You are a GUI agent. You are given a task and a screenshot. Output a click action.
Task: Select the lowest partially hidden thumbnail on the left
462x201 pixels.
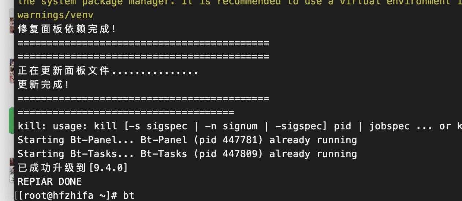pos(11,170)
